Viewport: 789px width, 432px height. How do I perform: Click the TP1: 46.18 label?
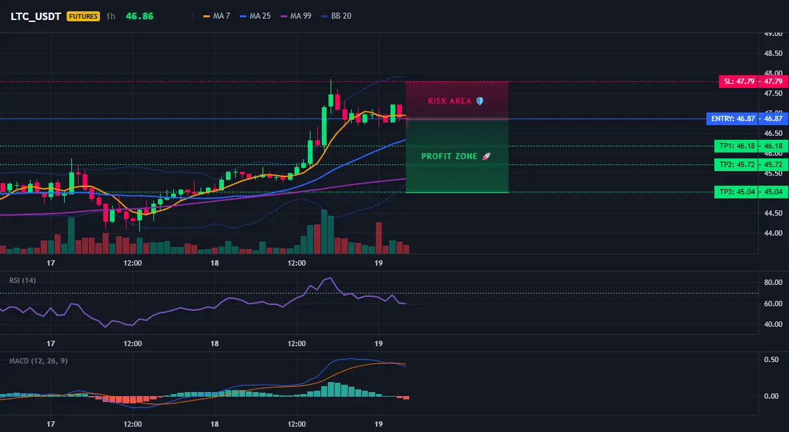tap(736, 146)
